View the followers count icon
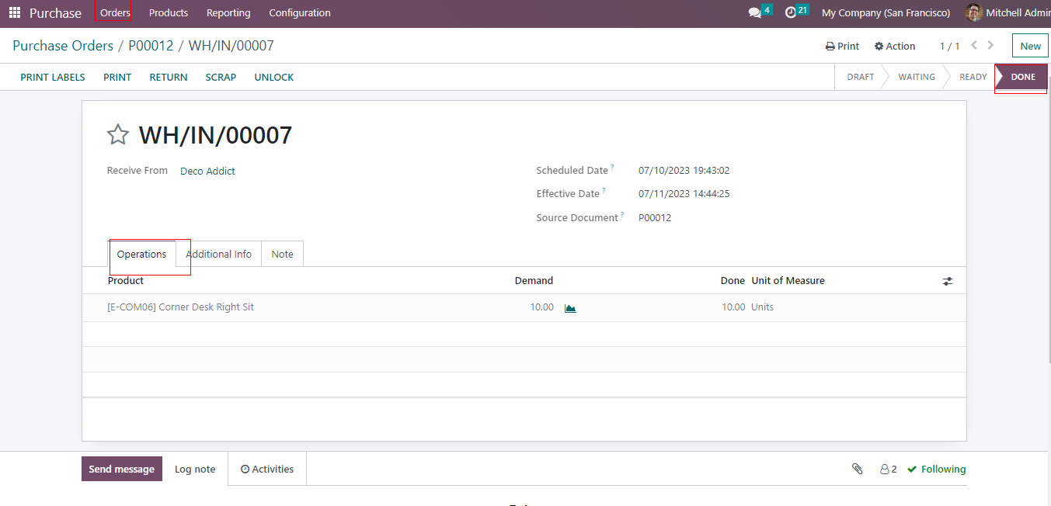 coord(888,469)
